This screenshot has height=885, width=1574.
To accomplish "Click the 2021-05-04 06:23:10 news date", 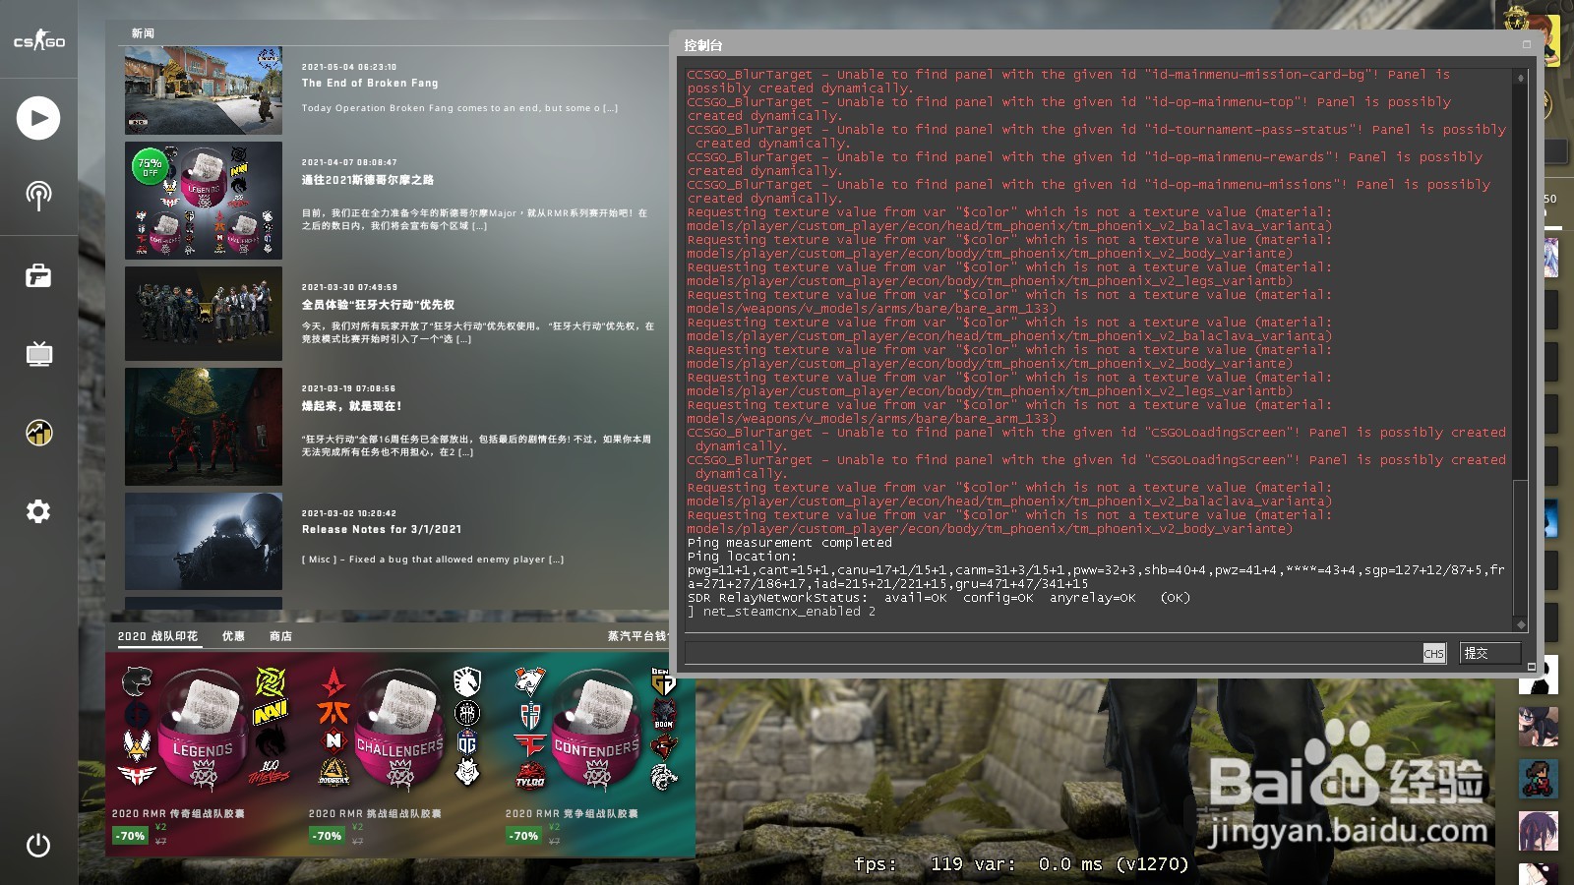I will pos(349,68).
